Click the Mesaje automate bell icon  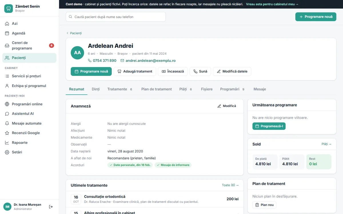[x=7, y=124]
